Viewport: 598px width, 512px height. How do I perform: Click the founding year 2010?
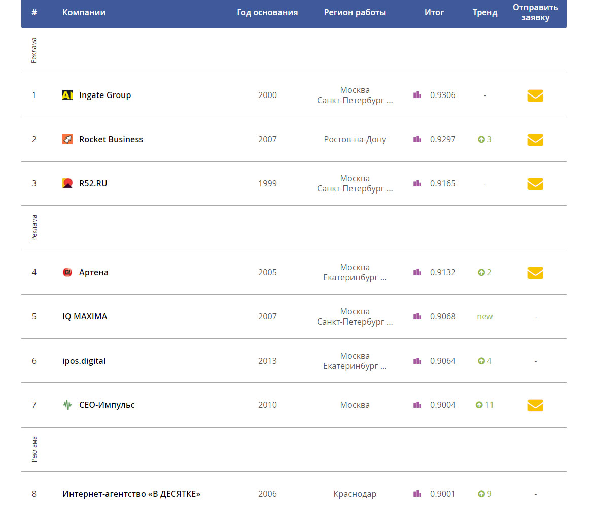[267, 405]
